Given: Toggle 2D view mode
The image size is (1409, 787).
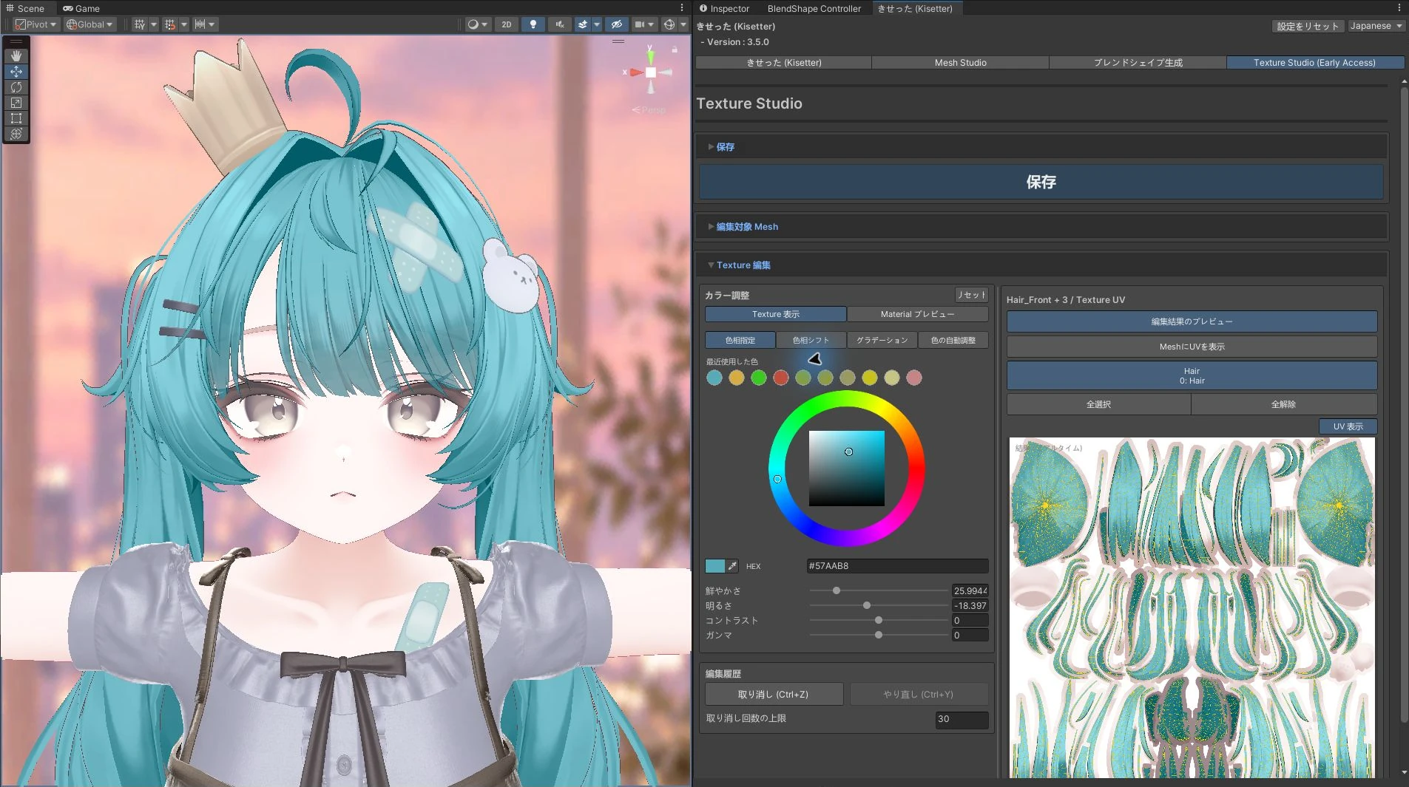Looking at the screenshot, I should 507,24.
